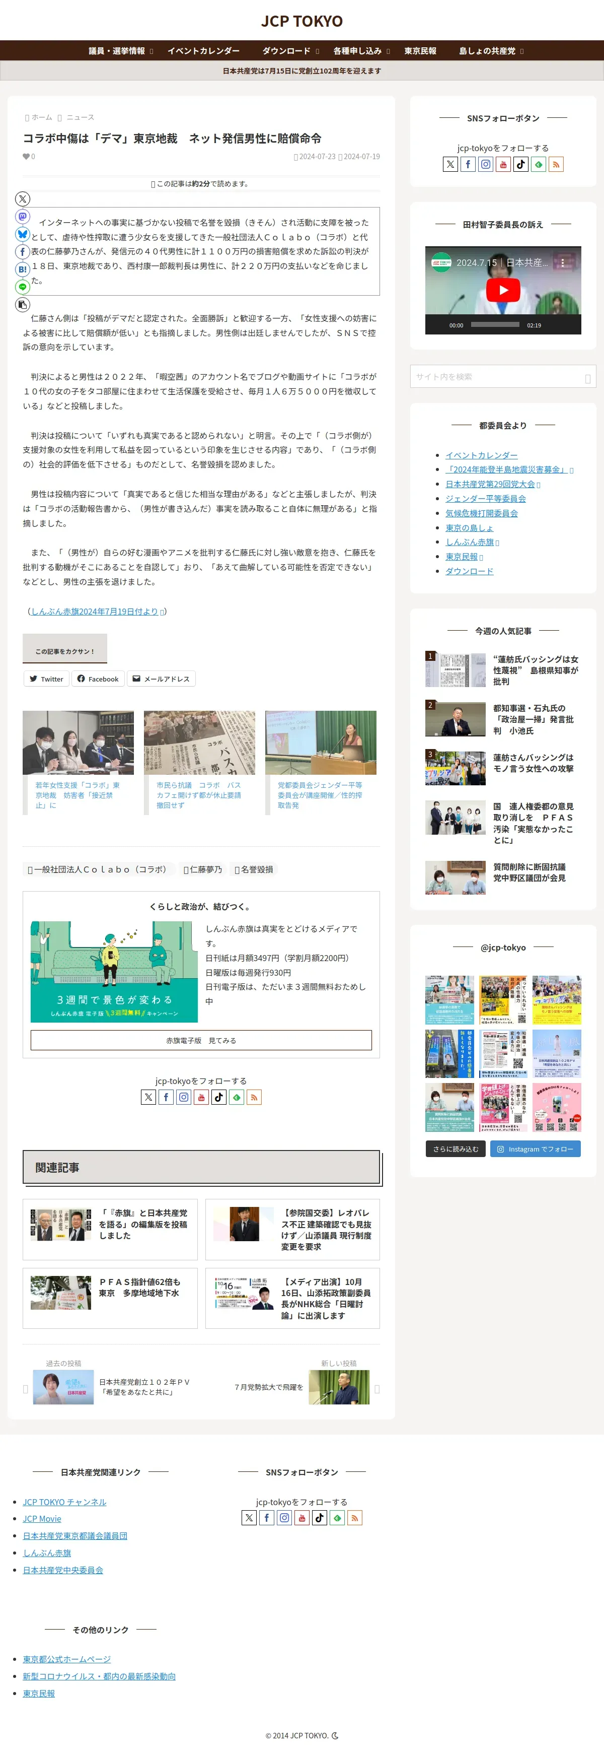Open the 党都委員会ジェンダー平等委員会 article card
Screen dimensions: 604x1756
point(320,762)
